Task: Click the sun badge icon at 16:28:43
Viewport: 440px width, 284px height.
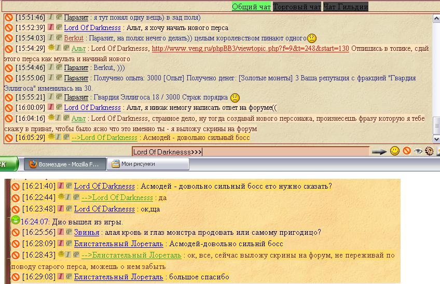Action: coord(61,254)
